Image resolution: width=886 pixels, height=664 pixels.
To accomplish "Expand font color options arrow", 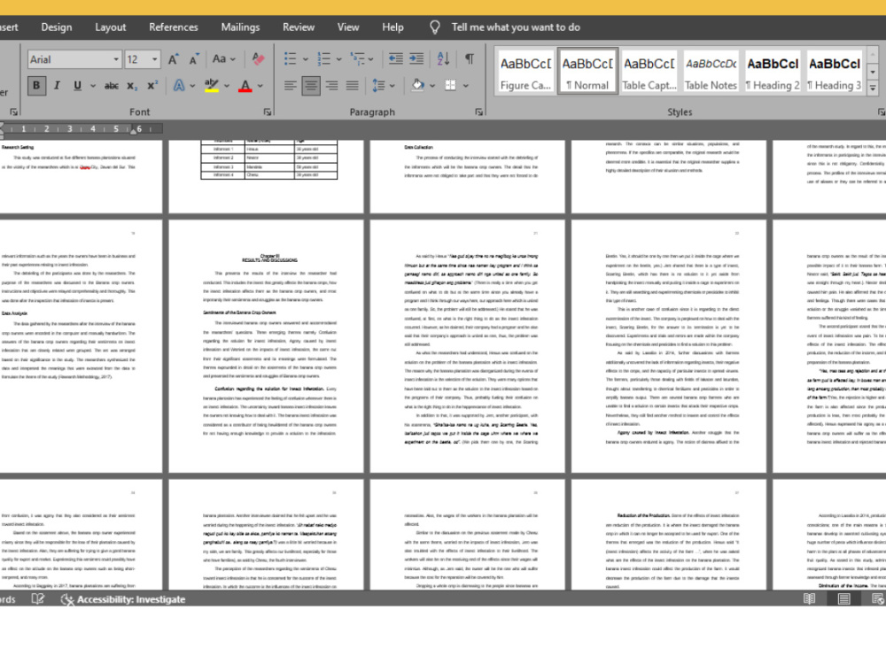I will (260, 86).
